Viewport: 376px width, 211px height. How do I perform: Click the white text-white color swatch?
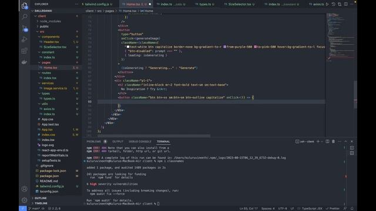pyautogui.click(x=128, y=47)
